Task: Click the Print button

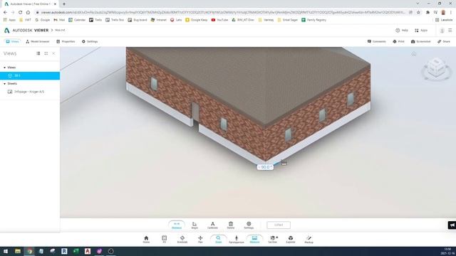Action: pos(398,41)
